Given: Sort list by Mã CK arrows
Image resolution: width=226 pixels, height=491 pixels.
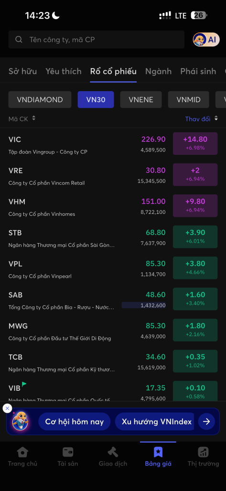Looking at the screenshot, I should pos(34,118).
